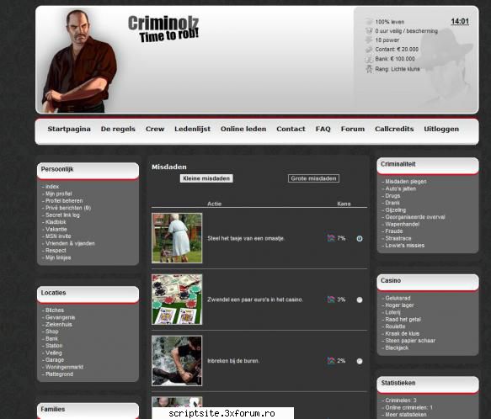Click the old lady crime thumbnail
This screenshot has width=491, height=419.
pyautogui.click(x=177, y=238)
